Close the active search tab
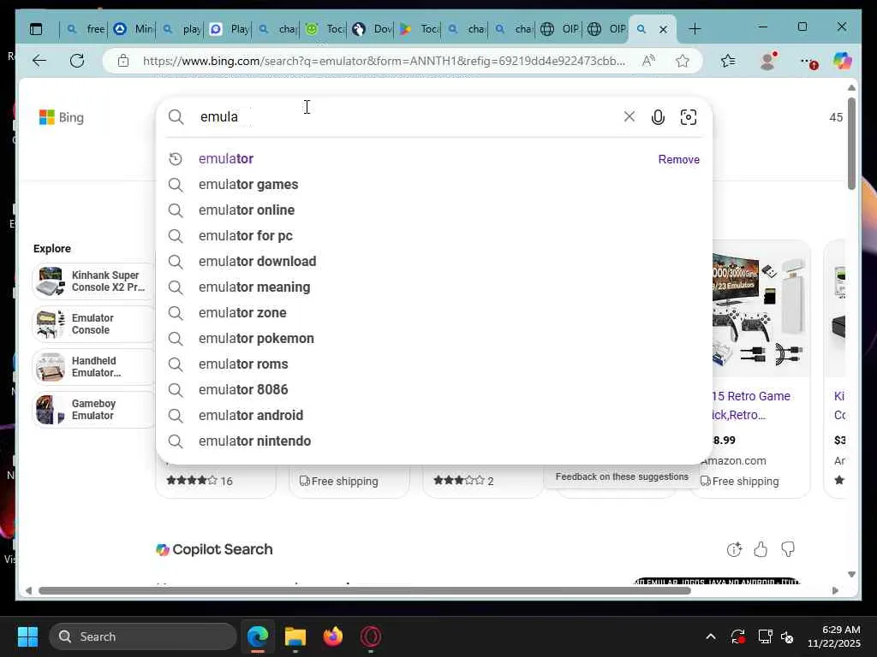The height and width of the screenshot is (657, 877). (x=664, y=29)
